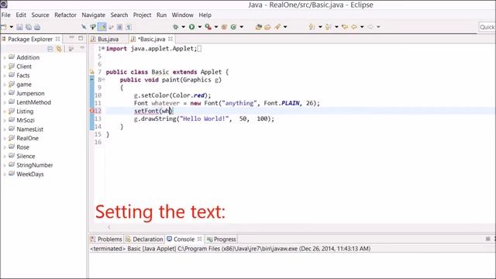Select the Console tab

tap(184, 239)
